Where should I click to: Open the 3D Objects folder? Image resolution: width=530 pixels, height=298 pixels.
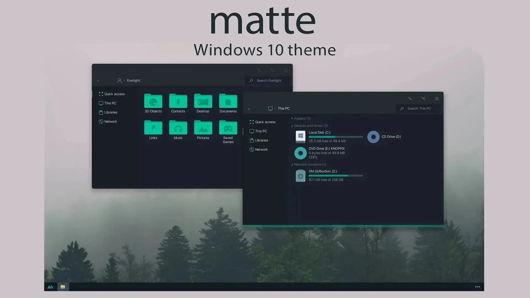pos(153,102)
